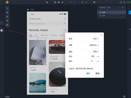
Task: Open the settings gear in top toolbar
Action: click(x=94, y=2)
